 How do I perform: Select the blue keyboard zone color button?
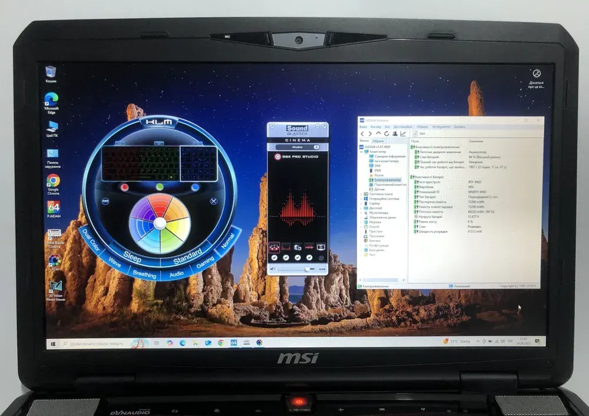[195, 187]
